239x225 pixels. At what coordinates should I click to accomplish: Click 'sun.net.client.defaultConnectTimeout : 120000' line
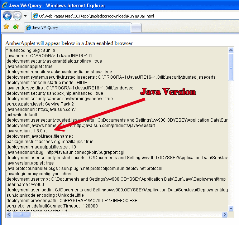click(x=52, y=206)
